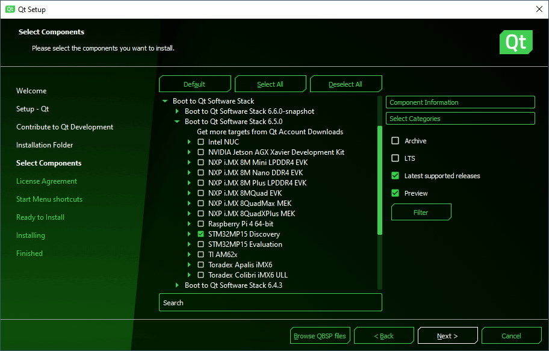The height and width of the screenshot is (351, 549).
Task: Open the Select Categories tab
Action: coord(460,119)
